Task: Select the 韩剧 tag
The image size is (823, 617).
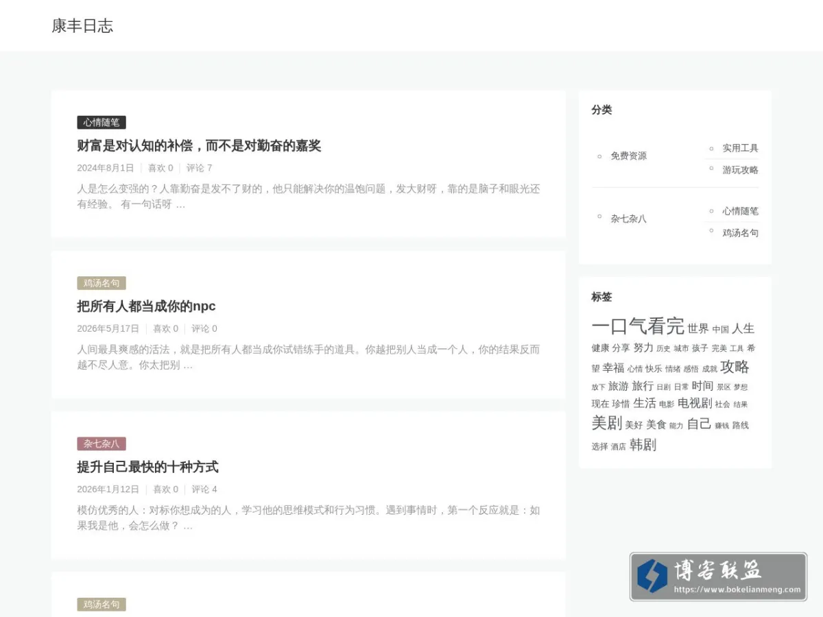Action: [643, 446]
